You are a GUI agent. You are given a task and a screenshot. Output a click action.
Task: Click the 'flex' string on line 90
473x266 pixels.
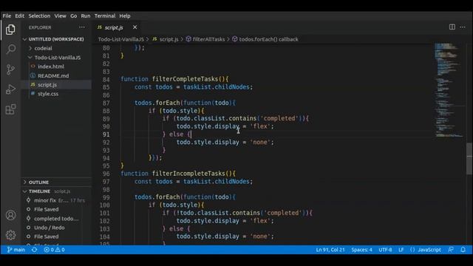(x=260, y=126)
